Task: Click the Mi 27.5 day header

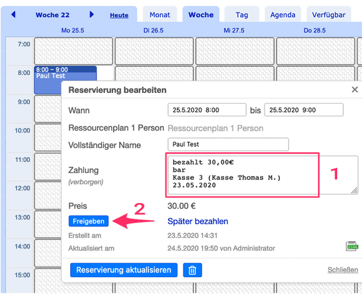Action: (x=234, y=30)
